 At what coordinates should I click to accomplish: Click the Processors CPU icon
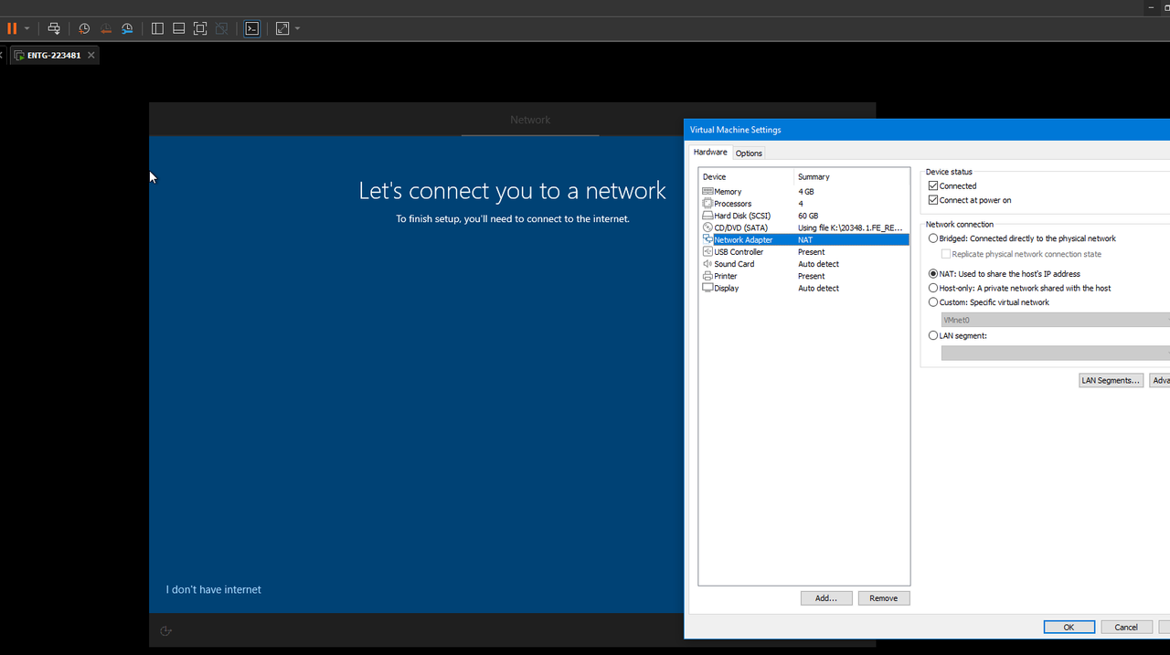click(707, 204)
